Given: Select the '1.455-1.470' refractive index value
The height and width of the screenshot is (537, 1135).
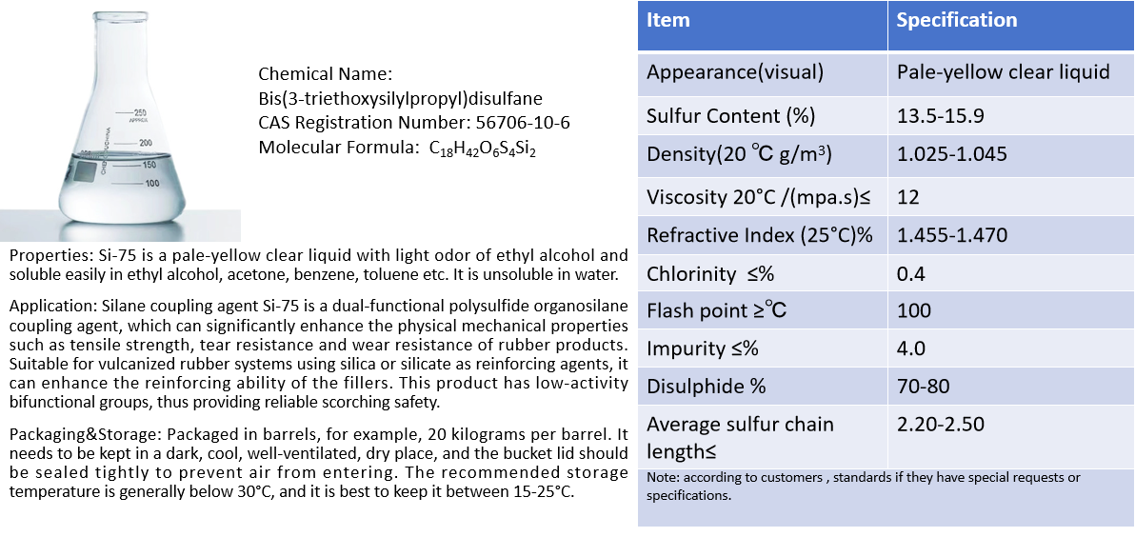Looking at the screenshot, I should point(951,235).
